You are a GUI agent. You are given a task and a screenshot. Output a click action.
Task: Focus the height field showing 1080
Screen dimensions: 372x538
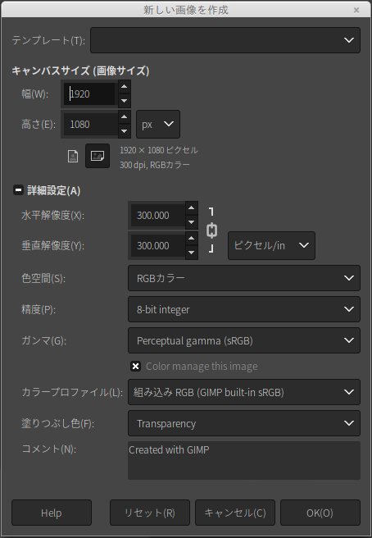(90, 124)
